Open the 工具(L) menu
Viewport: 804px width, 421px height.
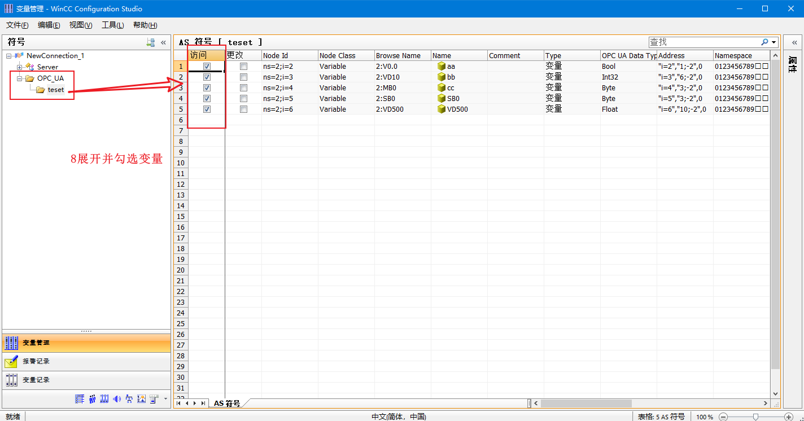pyautogui.click(x=113, y=25)
